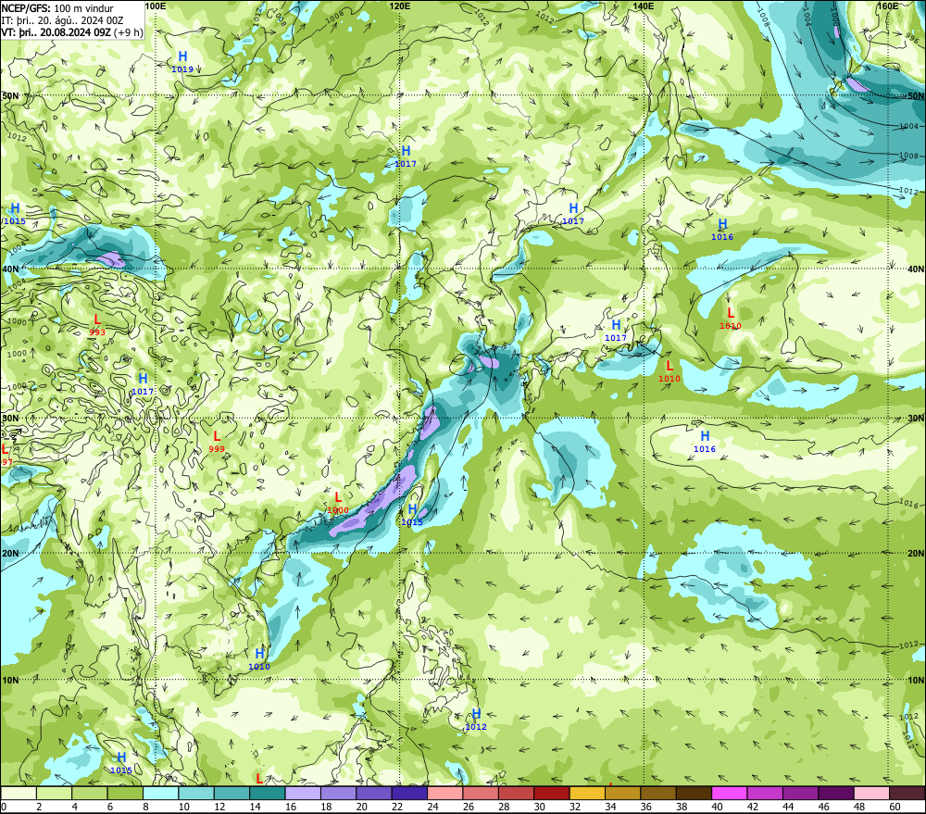The image size is (926, 814).
Task: Click the 10N latitude label on right
Action: click(x=916, y=681)
